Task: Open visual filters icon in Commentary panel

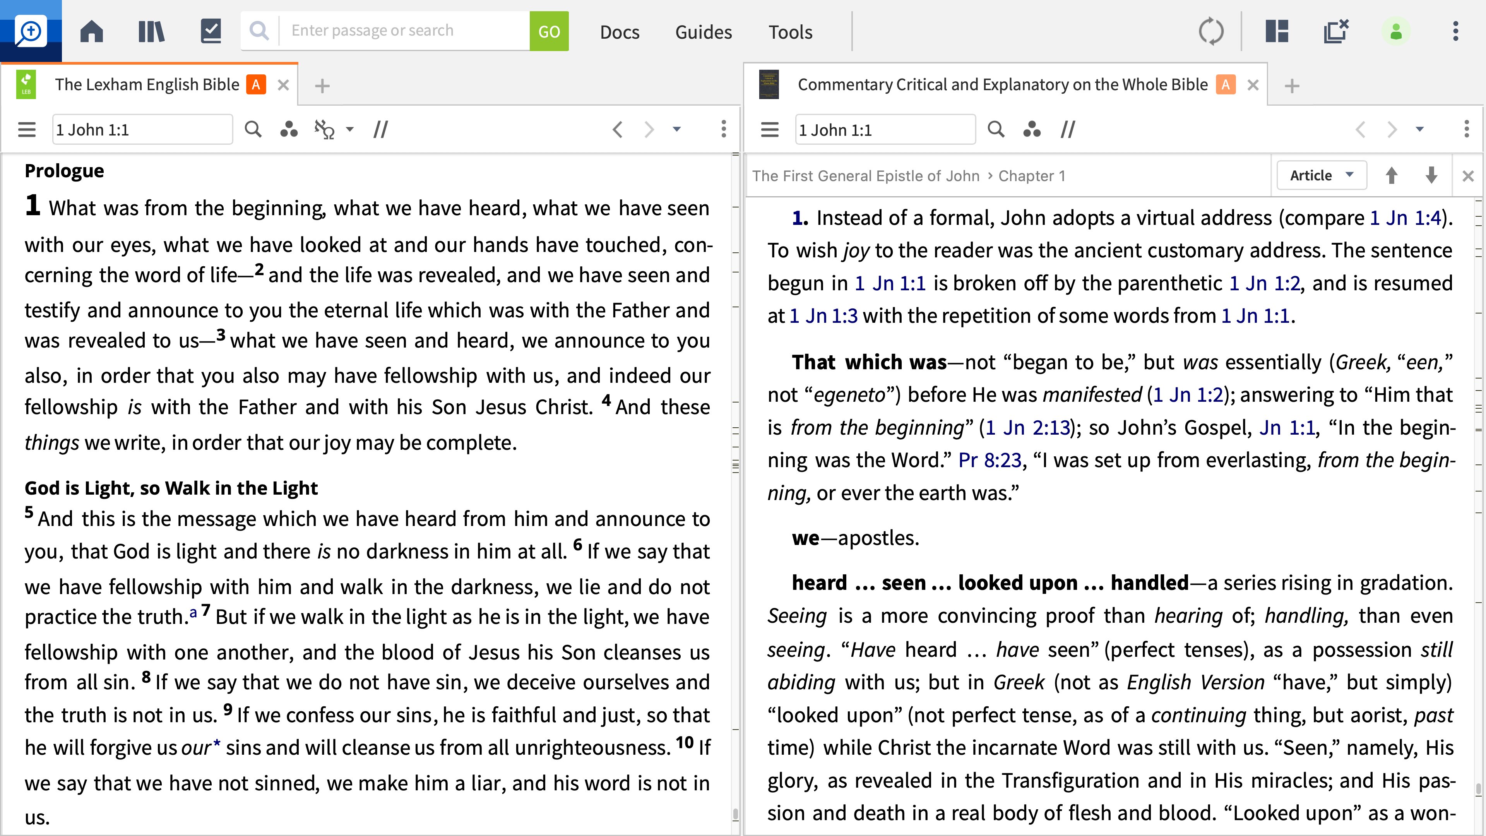Action: [1031, 129]
